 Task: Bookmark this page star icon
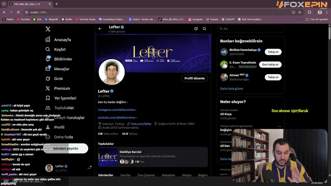(x=300, y=12)
